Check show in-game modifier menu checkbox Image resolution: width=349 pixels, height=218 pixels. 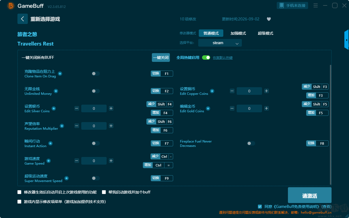pos(19,202)
